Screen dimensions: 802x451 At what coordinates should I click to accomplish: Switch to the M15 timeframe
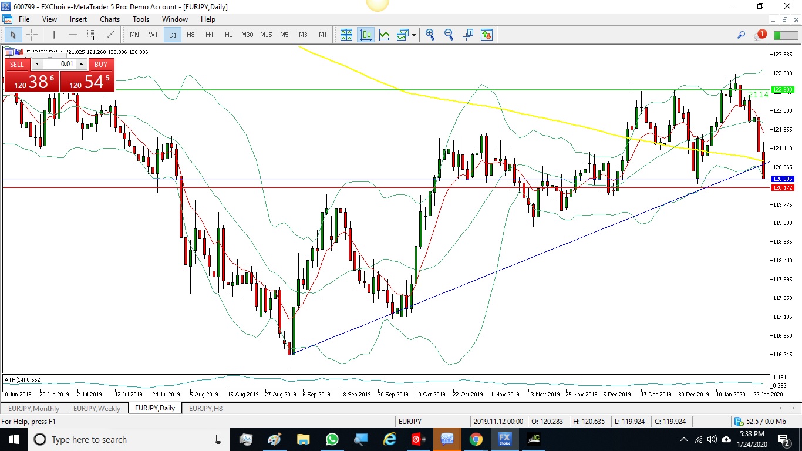266,35
